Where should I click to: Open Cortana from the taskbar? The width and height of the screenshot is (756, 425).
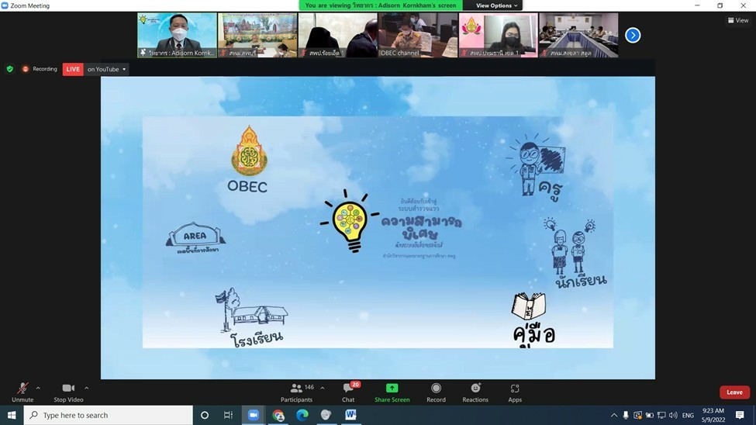click(205, 415)
